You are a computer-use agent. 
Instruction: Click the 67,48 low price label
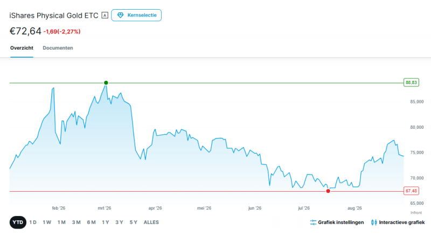tap(411, 191)
